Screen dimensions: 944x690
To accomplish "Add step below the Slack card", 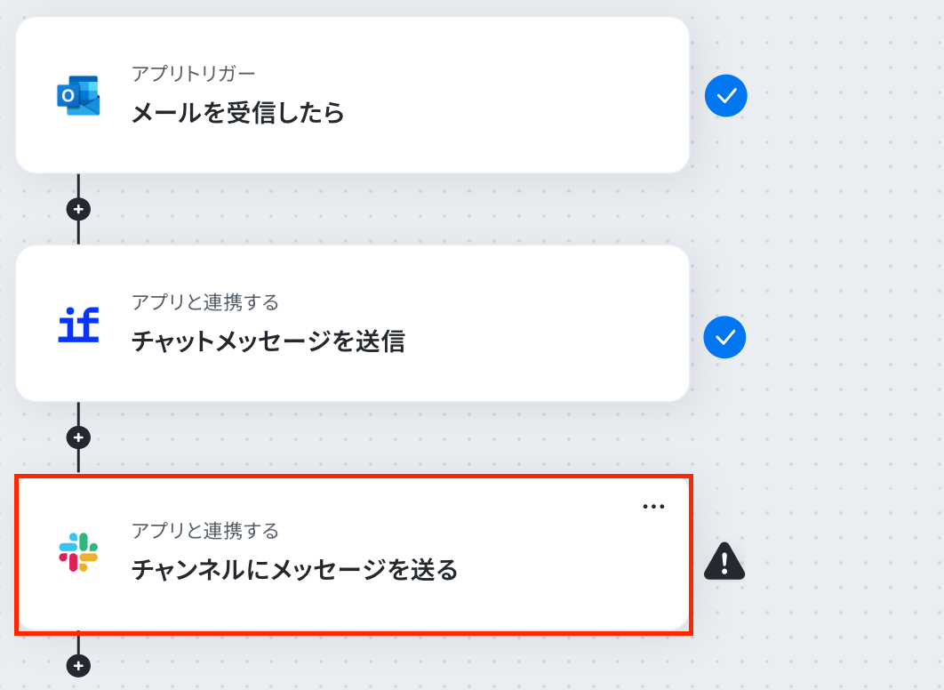I will 78,665.
